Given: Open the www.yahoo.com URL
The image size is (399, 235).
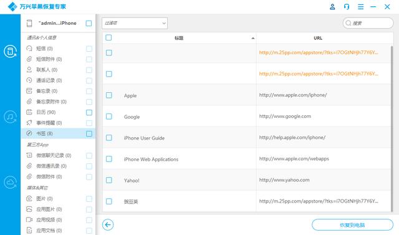Looking at the screenshot, I should (284, 180).
